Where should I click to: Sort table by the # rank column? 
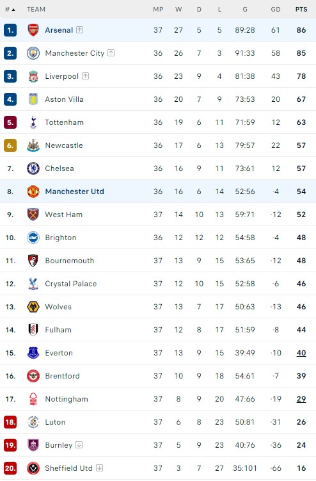(10, 10)
